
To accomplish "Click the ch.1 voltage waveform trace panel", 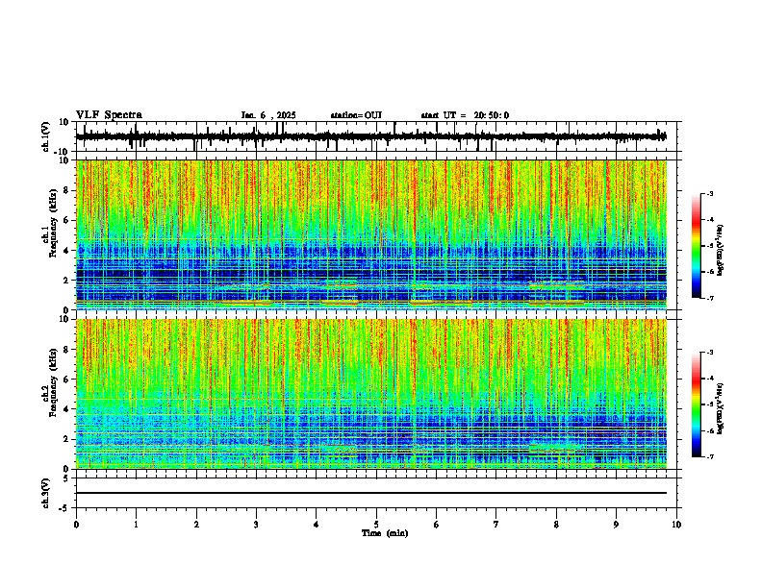I will tap(378, 136).
